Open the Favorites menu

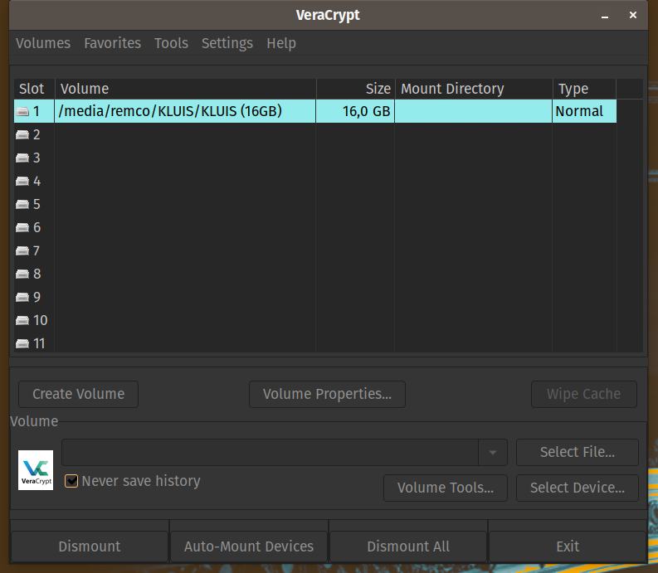click(113, 43)
